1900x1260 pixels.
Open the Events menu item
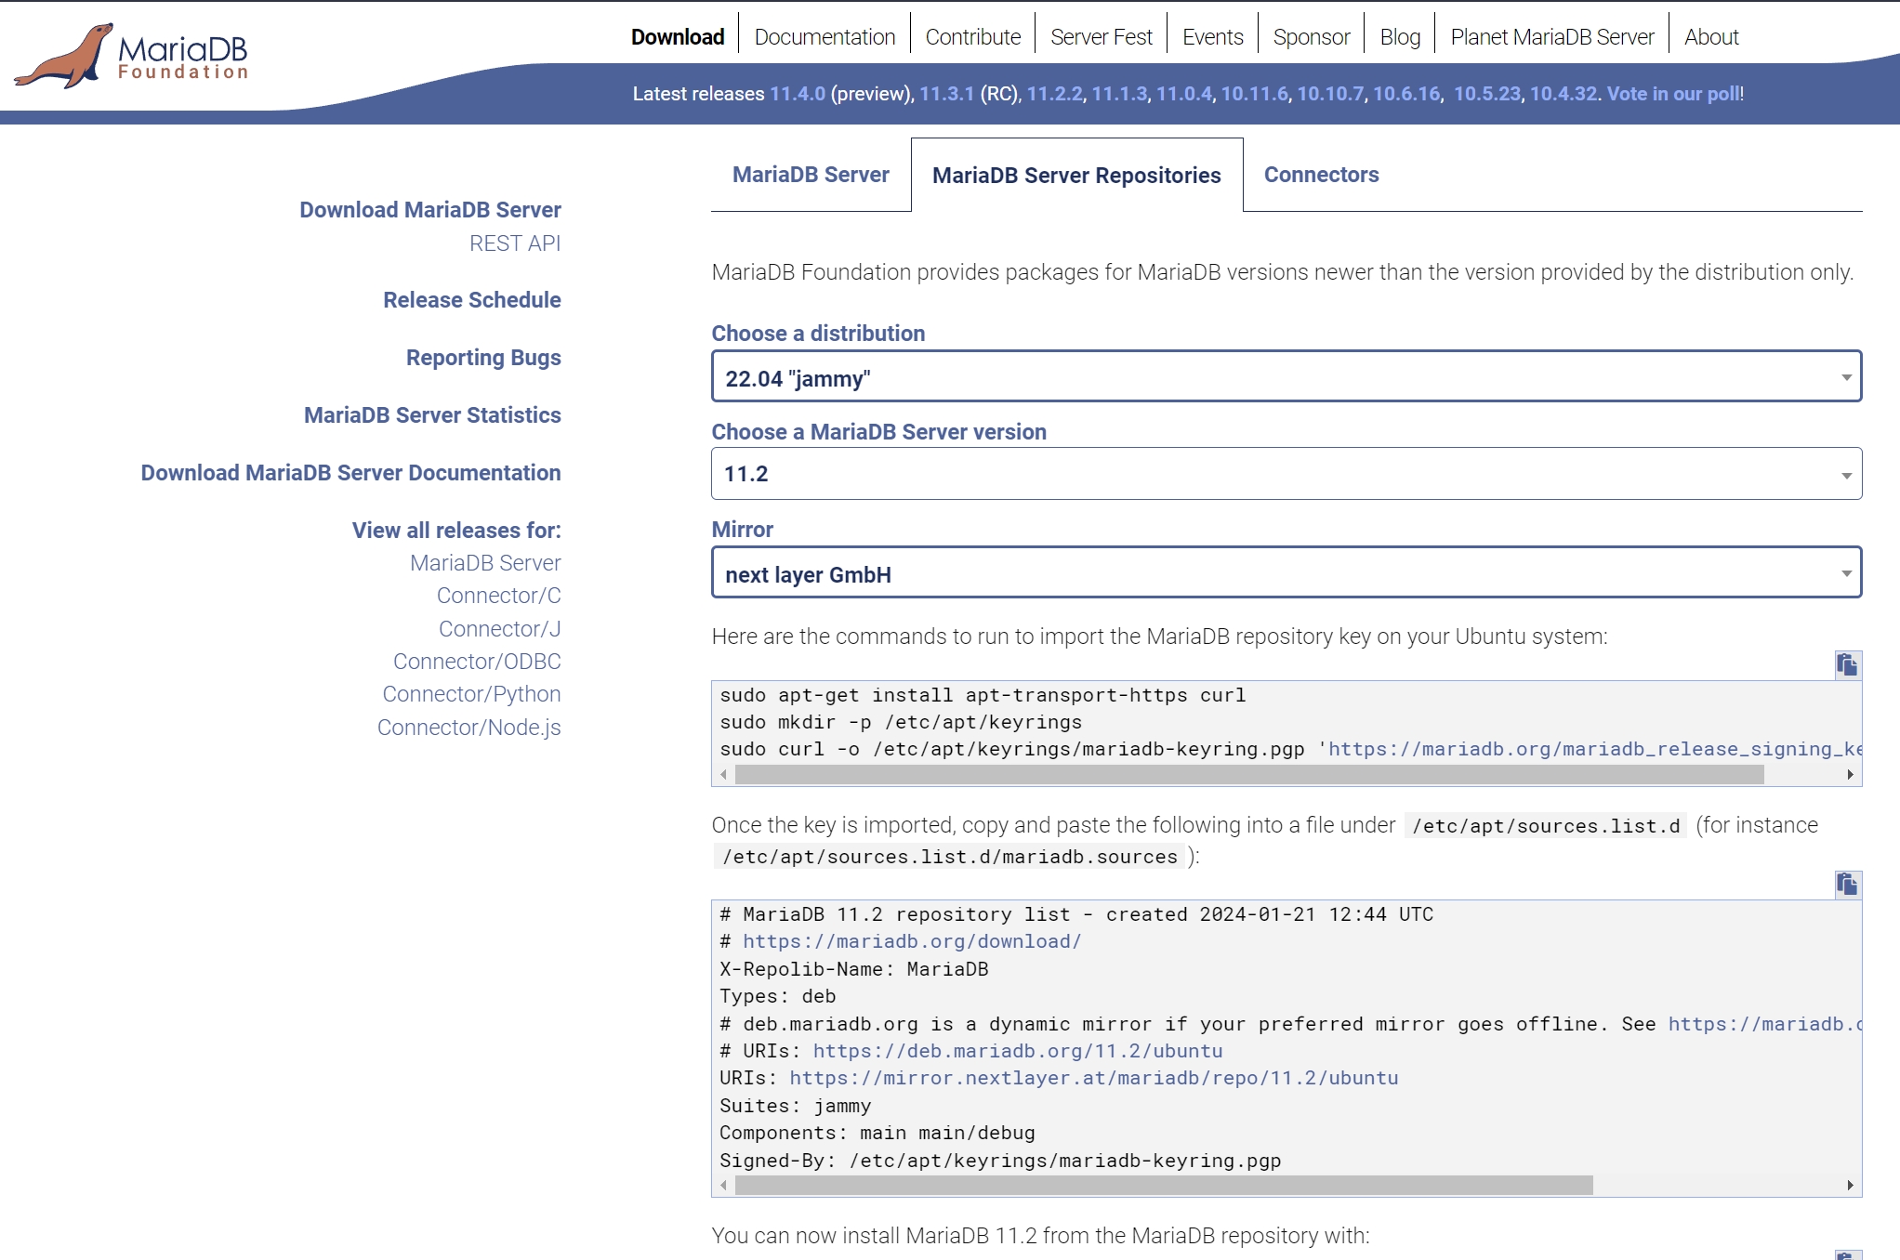[x=1212, y=37]
